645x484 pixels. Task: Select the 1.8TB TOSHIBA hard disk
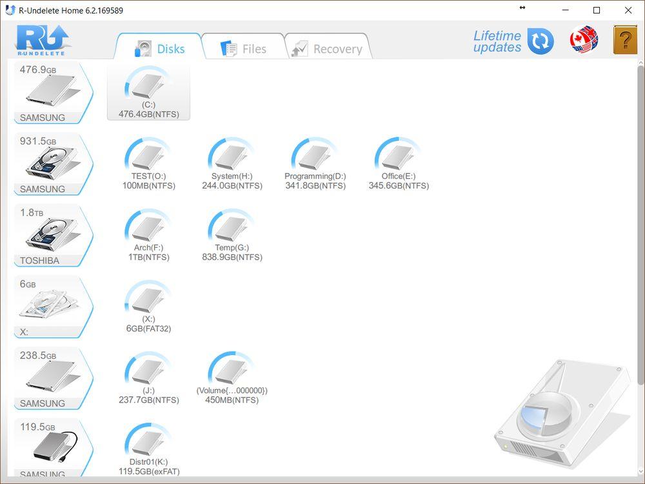(54, 236)
